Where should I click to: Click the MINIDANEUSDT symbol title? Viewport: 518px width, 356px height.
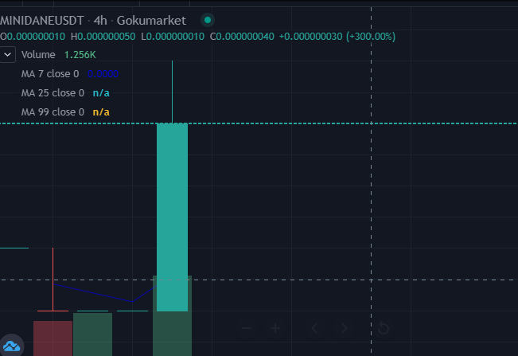click(x=41, y=21)
